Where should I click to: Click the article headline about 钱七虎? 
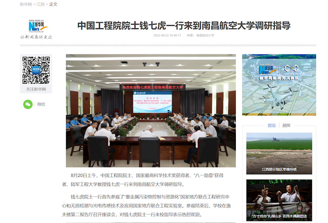(x=184, y=26)
